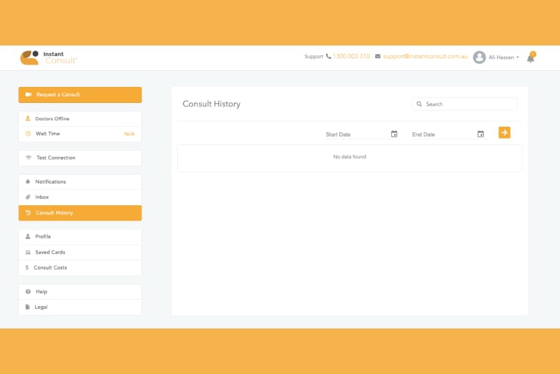Viewport: 560px width, 374px height.
Task: Click the history icon beside Consult History
Action: [28, 212]
